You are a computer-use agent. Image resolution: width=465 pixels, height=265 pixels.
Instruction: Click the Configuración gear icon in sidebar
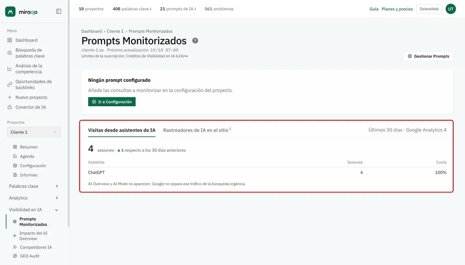coord(15,166)
